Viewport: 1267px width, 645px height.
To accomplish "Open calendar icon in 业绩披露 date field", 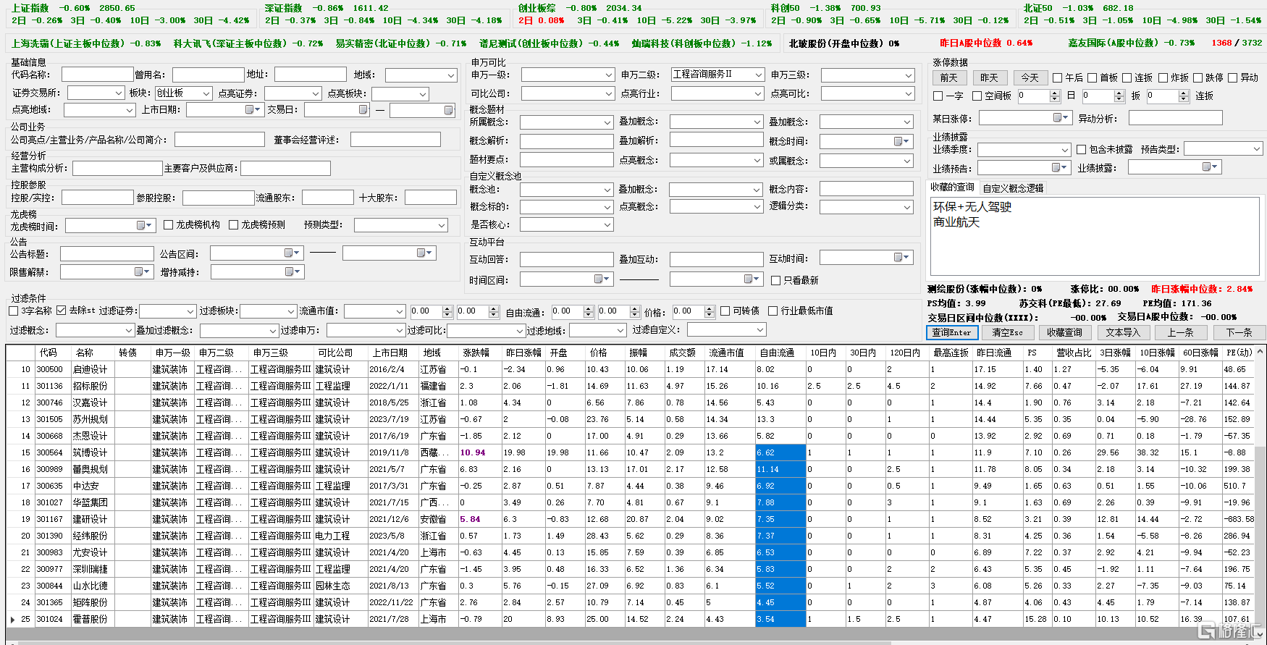I will coord(1210,167).
